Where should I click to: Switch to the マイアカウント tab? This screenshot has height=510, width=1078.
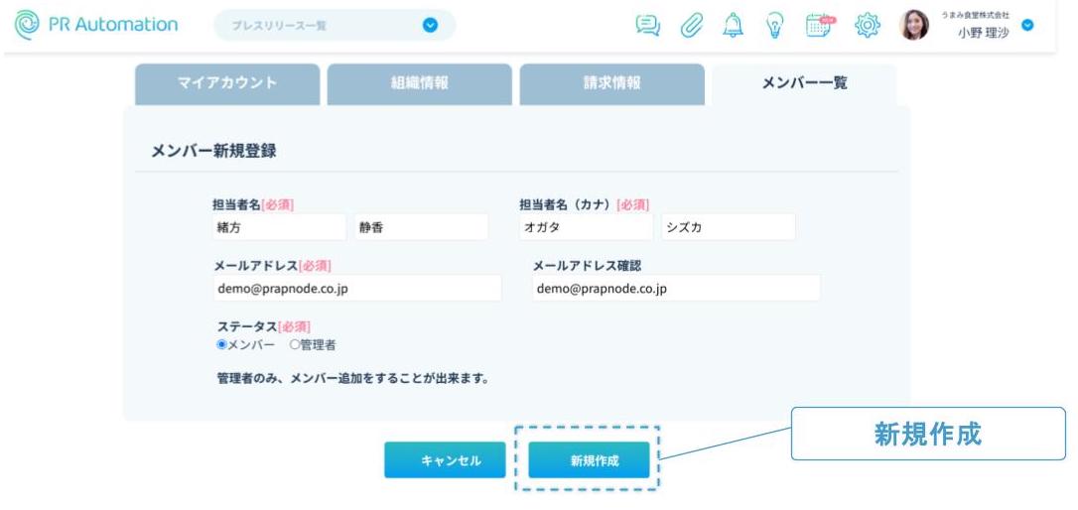(x=227, y=84)
